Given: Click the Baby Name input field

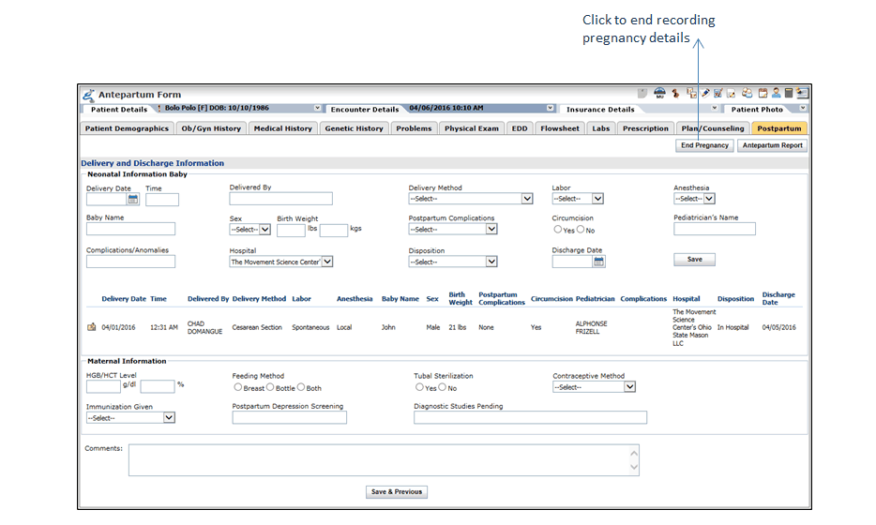Looking at the screenshot, I should point(130,229).
